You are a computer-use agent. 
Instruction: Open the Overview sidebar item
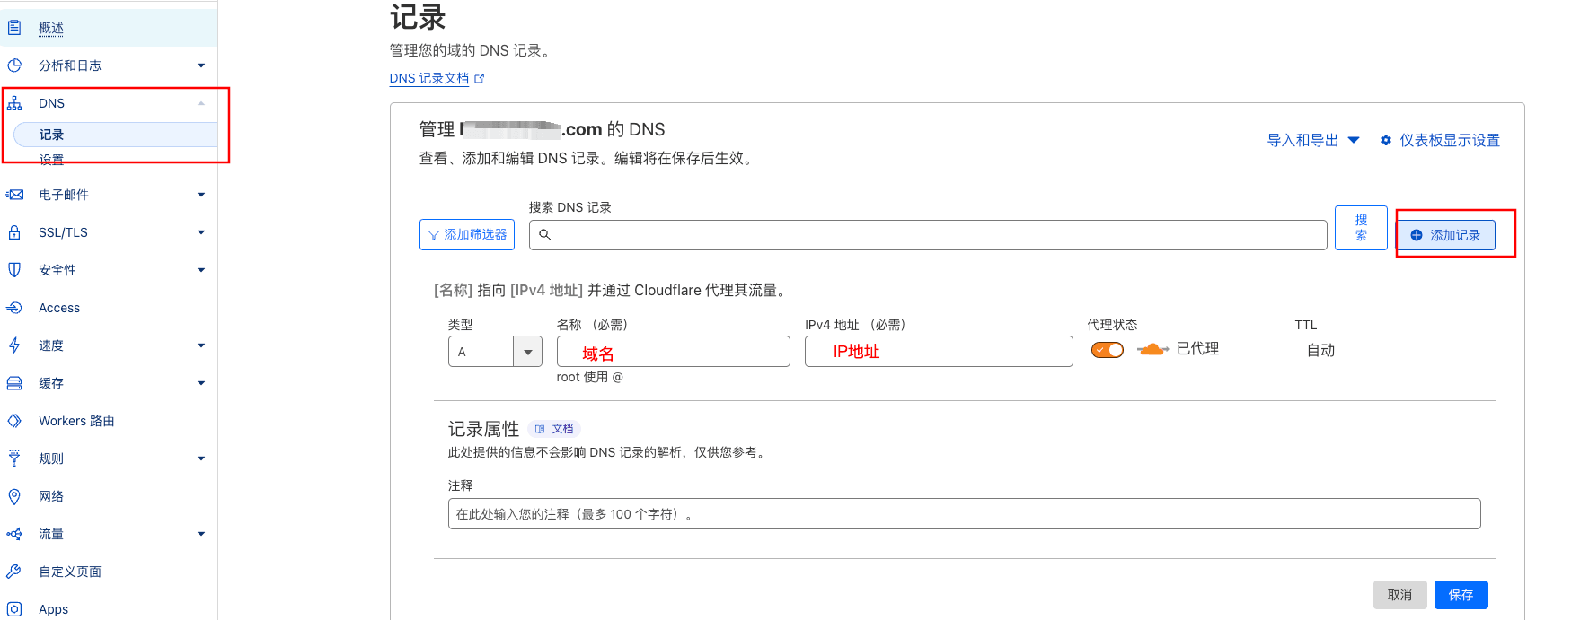[x=109, y=28]
